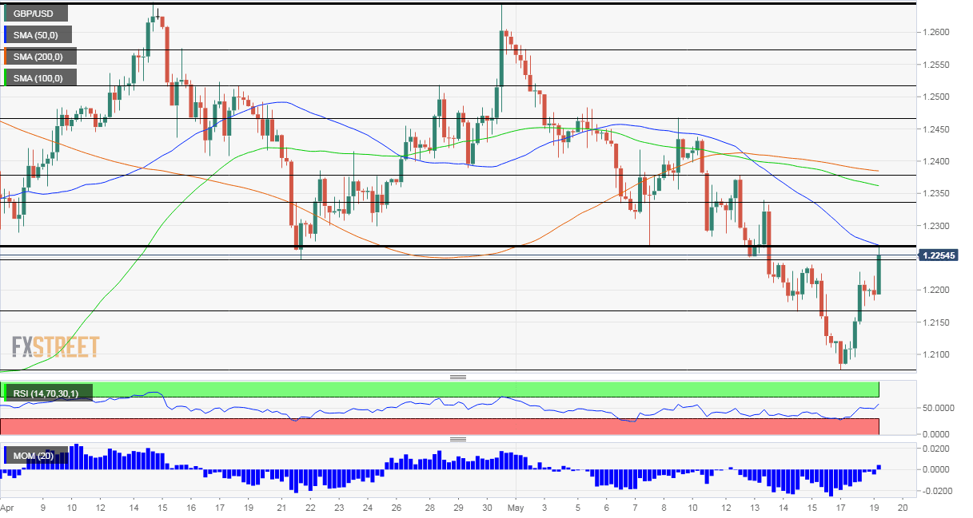The width and height of the screenshot is (973, 518).
Task: Click the May label on date axis
Action: tap(516, 508)
